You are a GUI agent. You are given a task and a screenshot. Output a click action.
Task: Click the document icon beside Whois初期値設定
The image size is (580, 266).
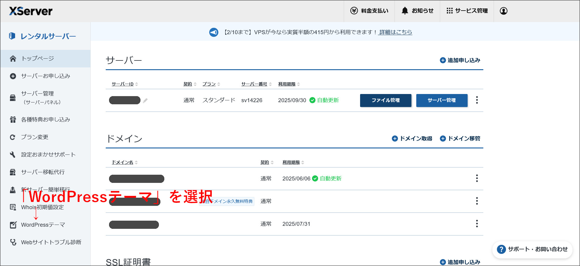pos(13,207)
